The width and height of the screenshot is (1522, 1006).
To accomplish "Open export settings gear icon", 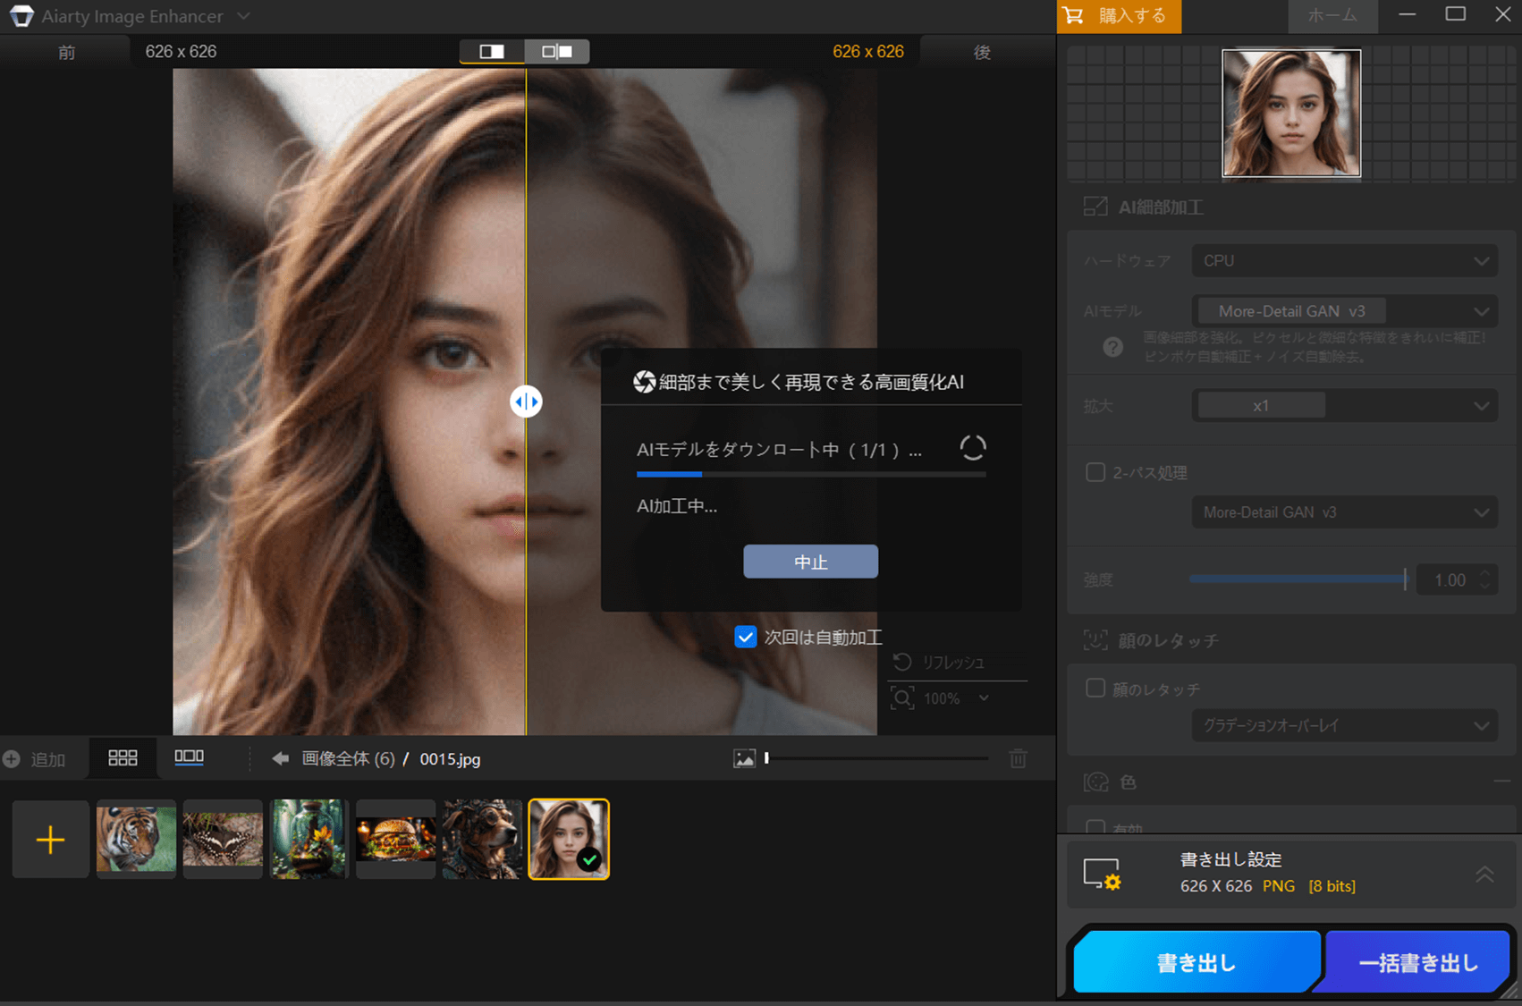I will tap(1102, 874).
